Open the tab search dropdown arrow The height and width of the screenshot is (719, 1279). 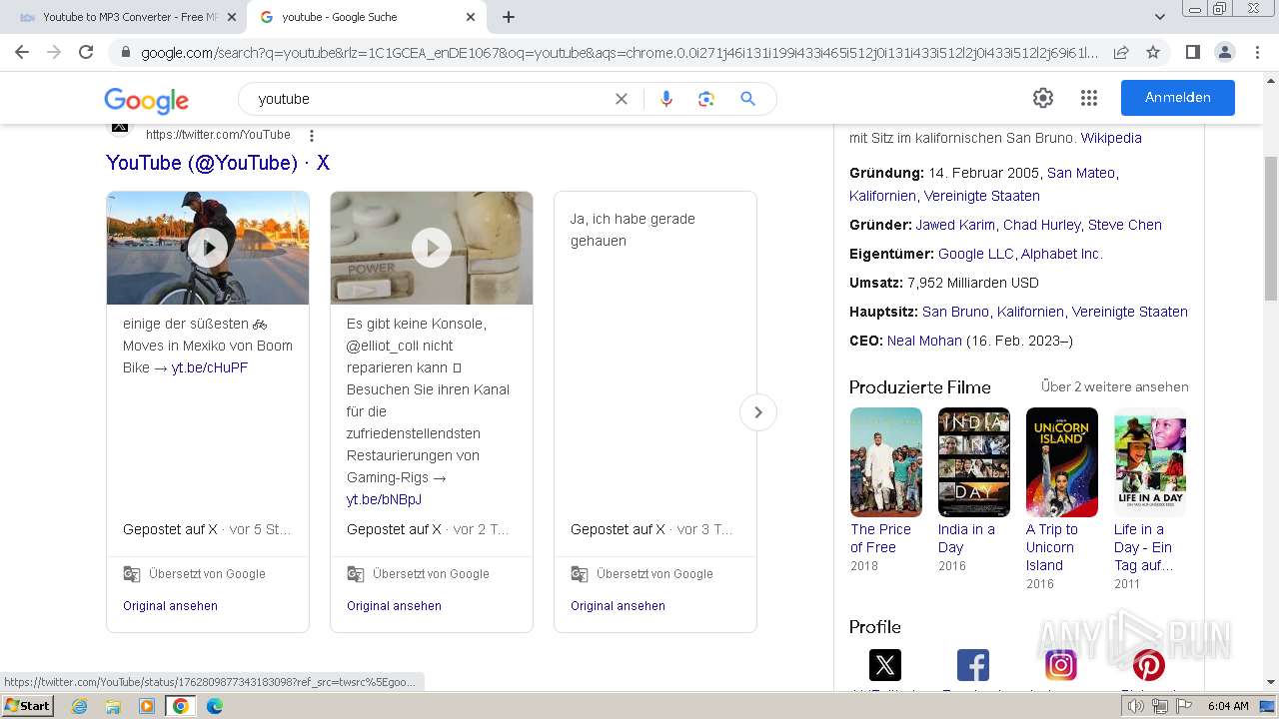1160,17
